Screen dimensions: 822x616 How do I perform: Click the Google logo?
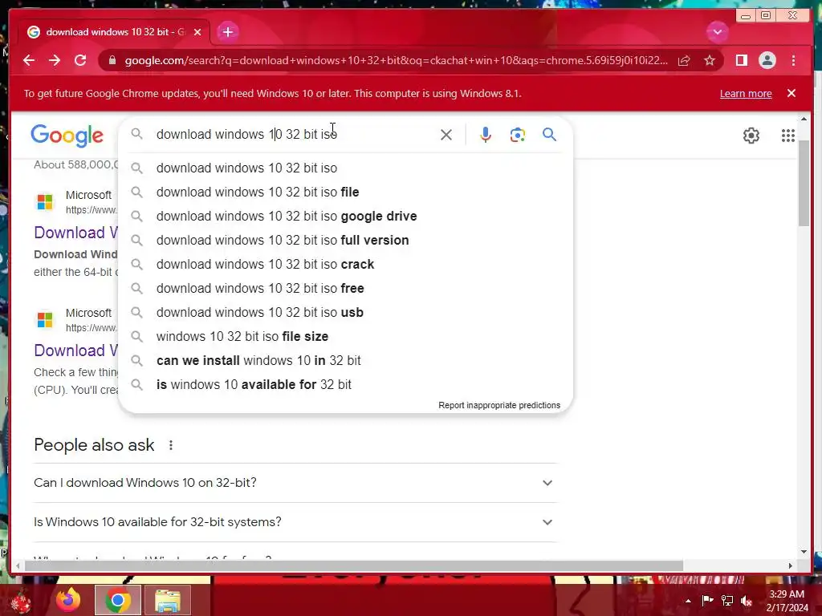point(67,135)
